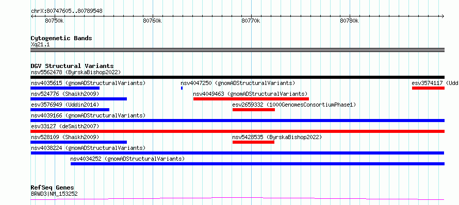Click the magenta BRWD3 gene line
The height and width of the screenshot is (205, 459).
tap(237, 199)
